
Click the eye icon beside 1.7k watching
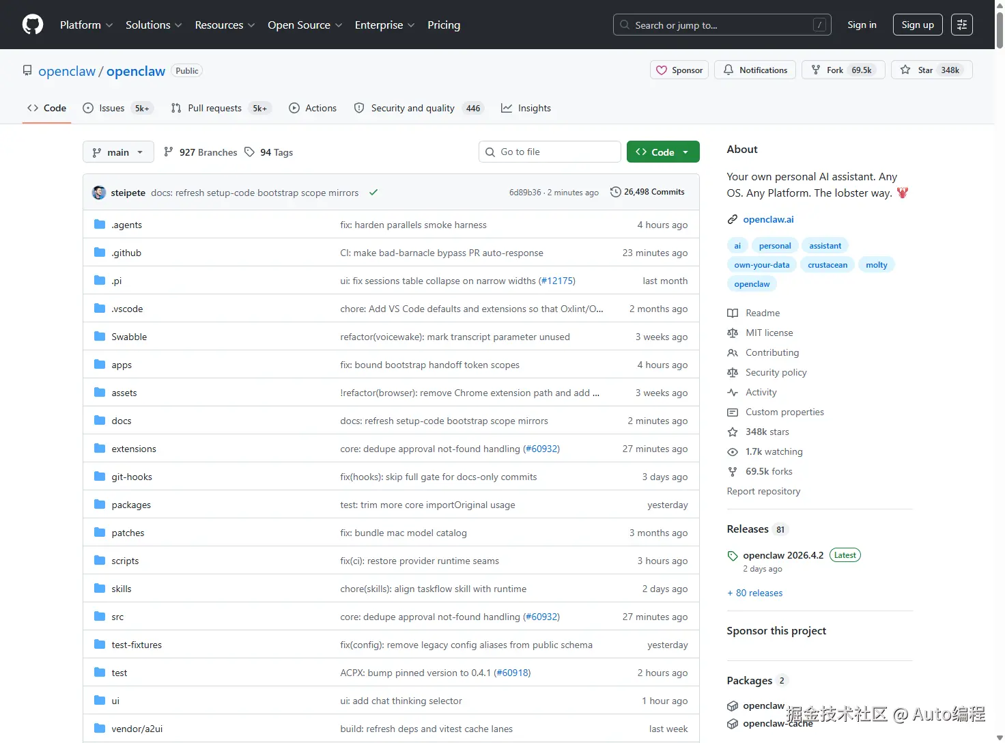point(733,451)
